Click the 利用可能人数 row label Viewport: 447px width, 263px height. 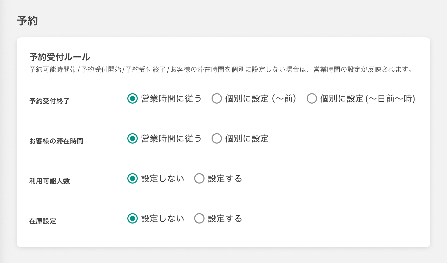pos(49,181)
